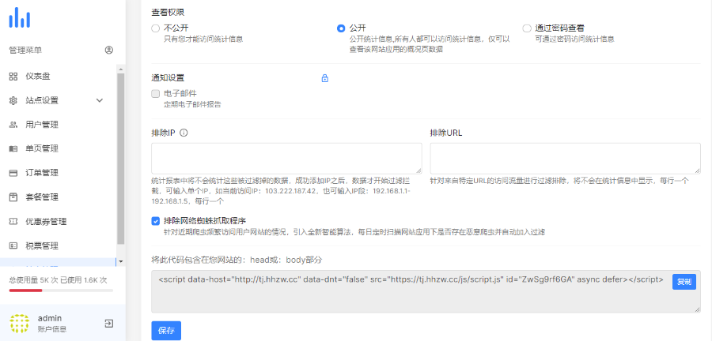712x341 pixels.
Task: Click the sidebar vertical scrollbar thumb
Action: pyautogui.click(x=121, y=159)
